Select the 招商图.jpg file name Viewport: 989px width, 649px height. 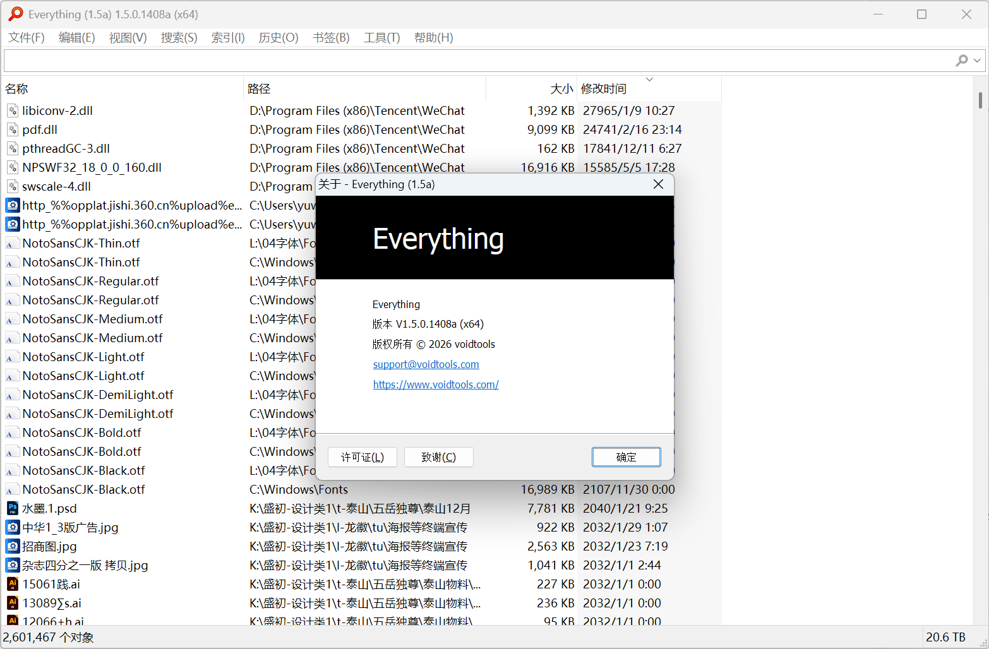coord(49,546)
